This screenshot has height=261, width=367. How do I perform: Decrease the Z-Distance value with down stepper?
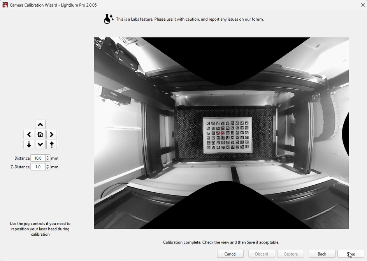pyautogui.click(x=48, y=169)
